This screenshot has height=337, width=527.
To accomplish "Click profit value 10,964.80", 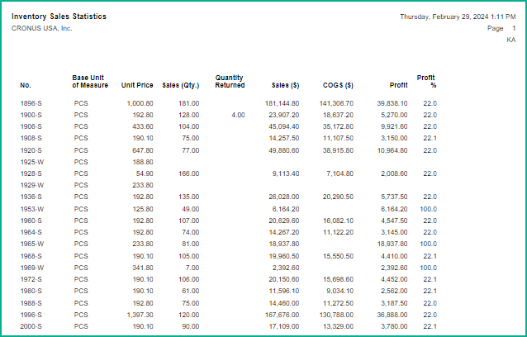I will coord(392,150).
